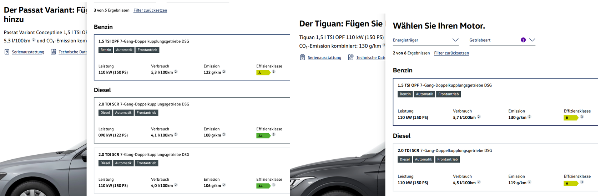The height and width of the screenshot is (196, 601).
Task: Click the Technische Daten icon in Passat panel
Action: point(54,52)
